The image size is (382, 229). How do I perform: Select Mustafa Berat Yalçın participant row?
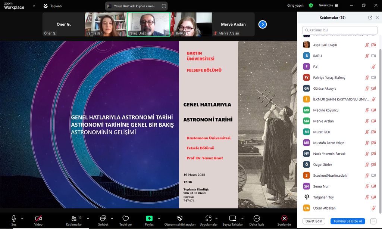(x=339, y=143)
